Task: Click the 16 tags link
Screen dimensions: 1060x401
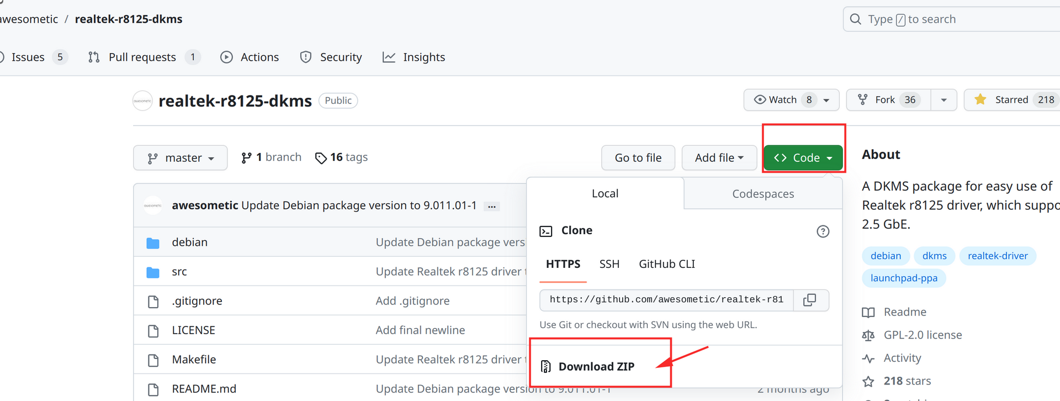Action: pos(342,157)
